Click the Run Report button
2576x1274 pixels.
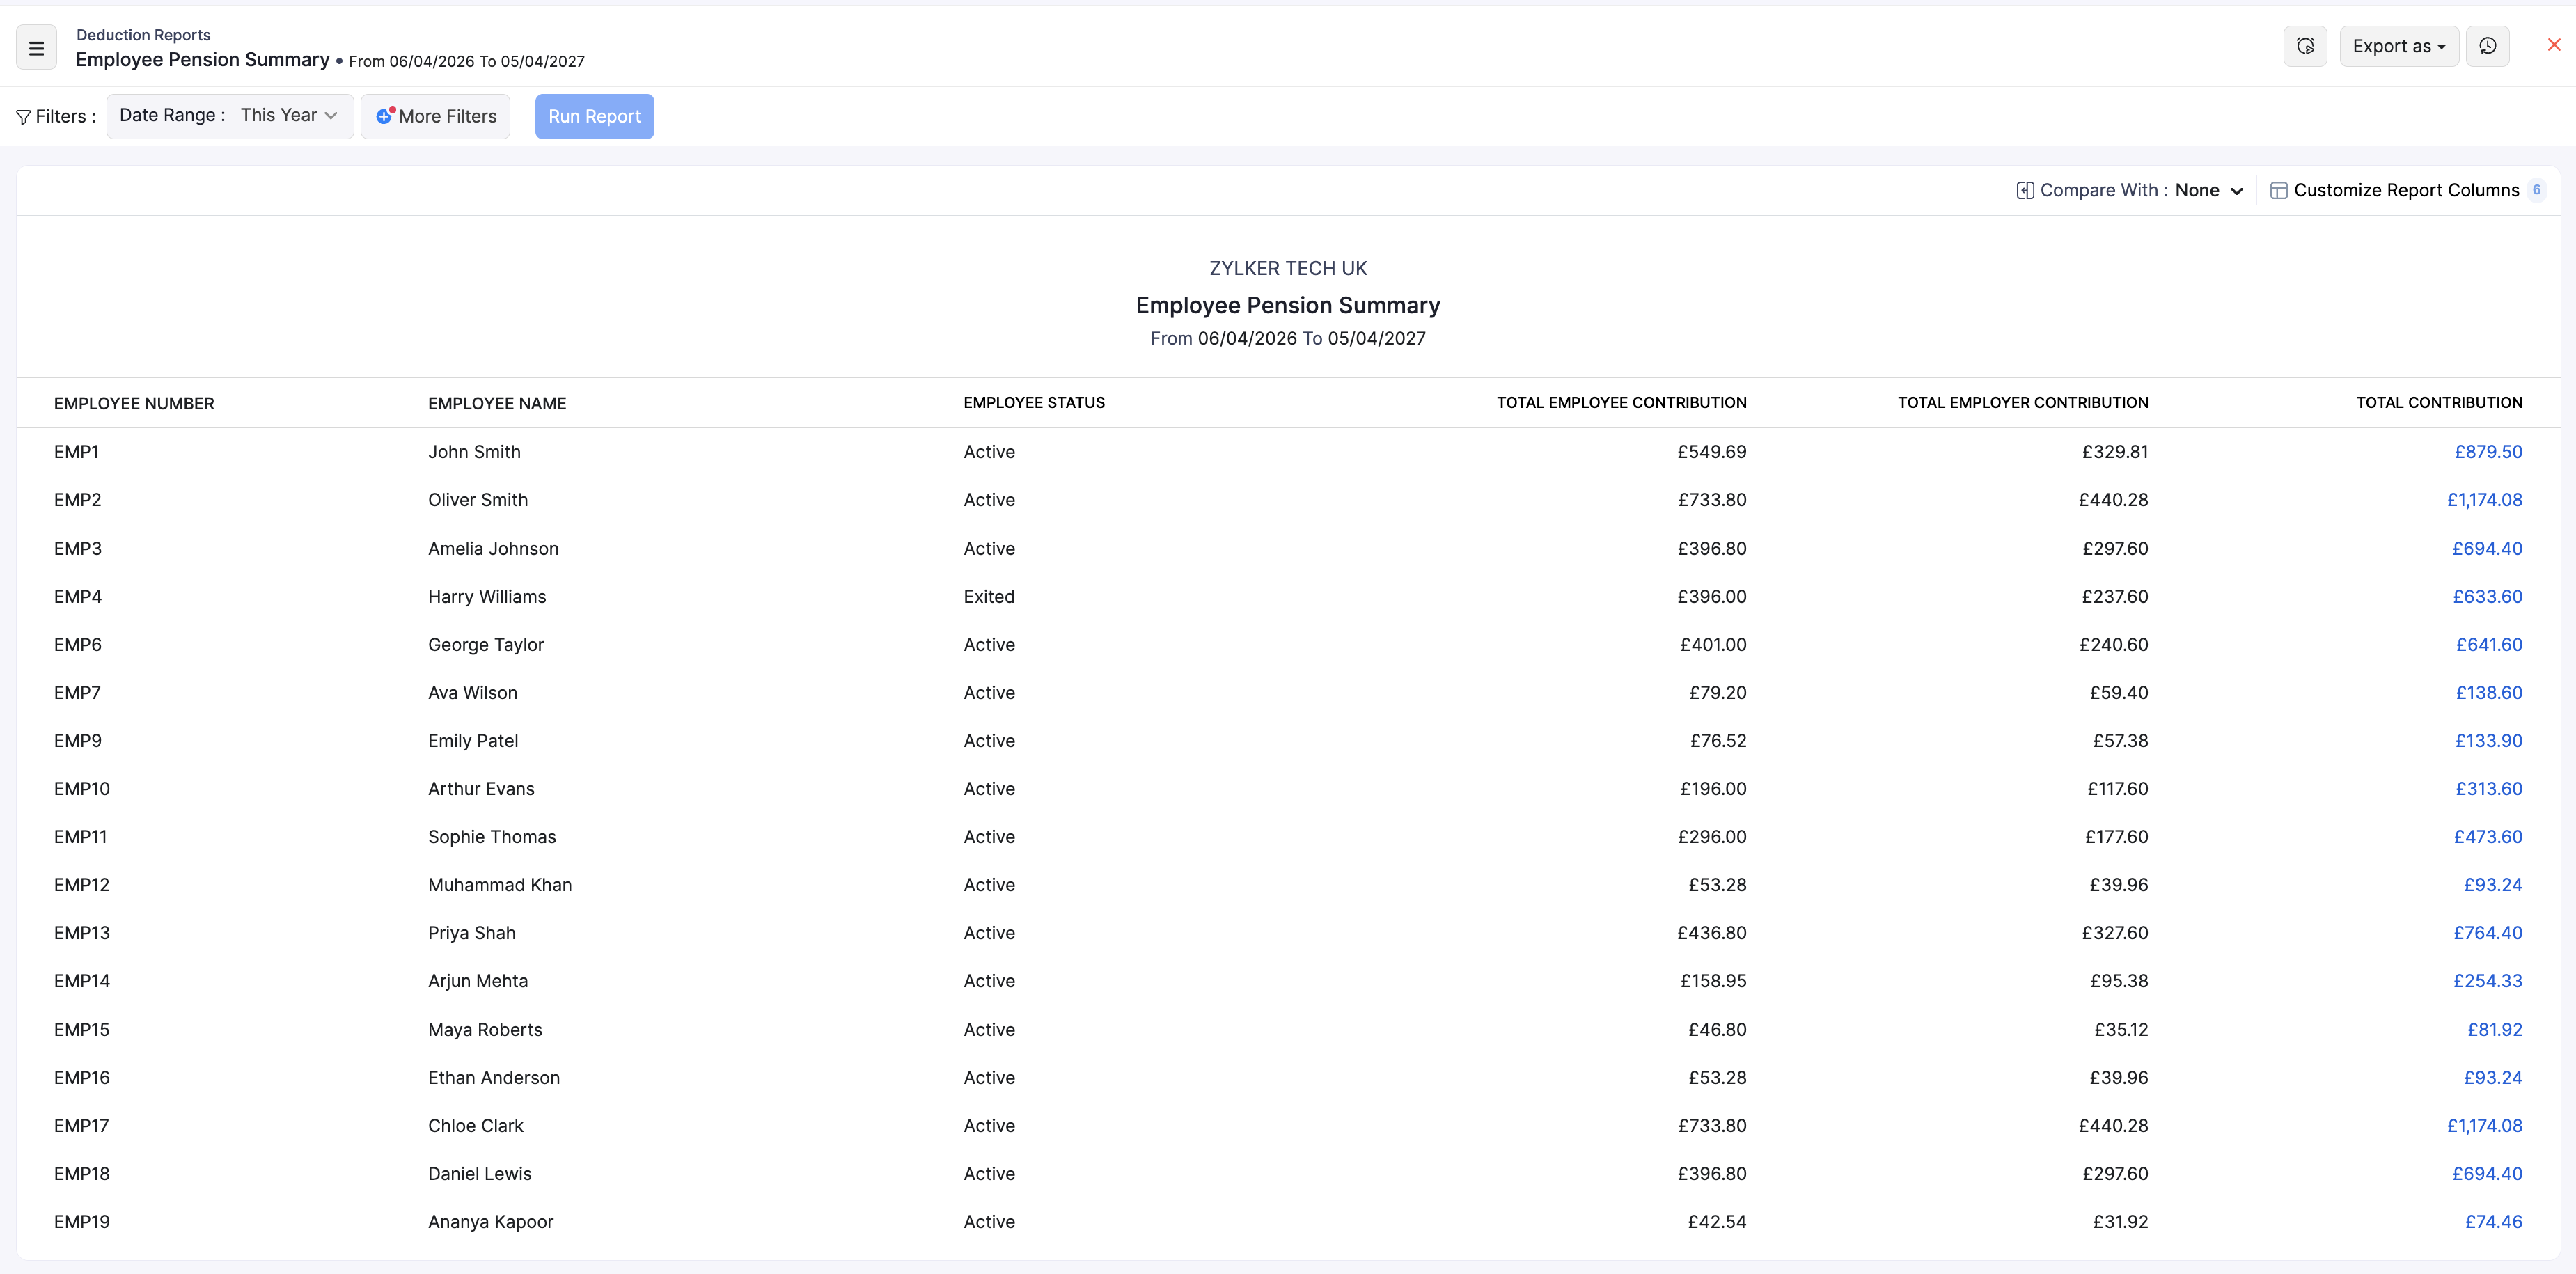tap(594, 116)
